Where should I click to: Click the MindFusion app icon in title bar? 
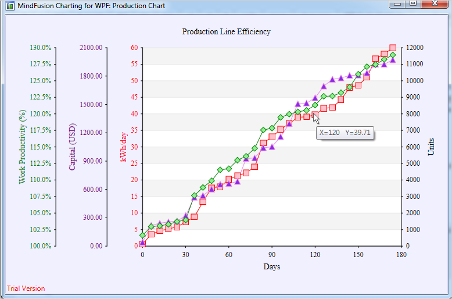[10, 5]
